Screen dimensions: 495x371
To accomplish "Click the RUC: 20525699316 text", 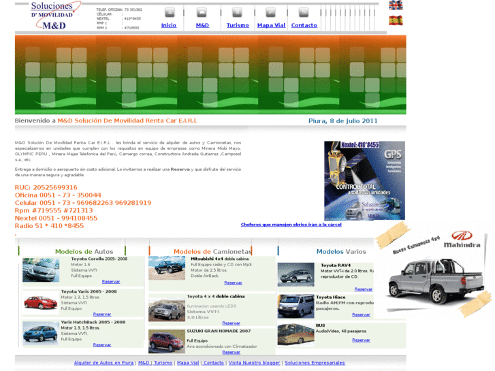I will point(46,188).
